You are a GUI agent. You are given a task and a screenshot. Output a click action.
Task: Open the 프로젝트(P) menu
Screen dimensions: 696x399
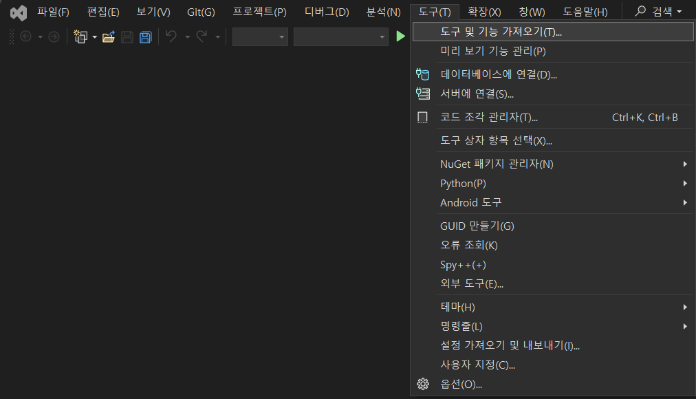(x=260, y=12)
